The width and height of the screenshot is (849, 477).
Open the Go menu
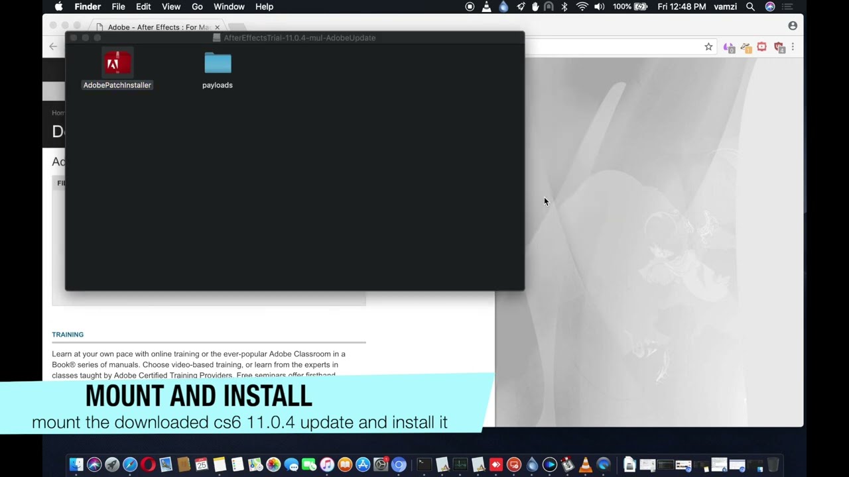(x=197, y=7)
